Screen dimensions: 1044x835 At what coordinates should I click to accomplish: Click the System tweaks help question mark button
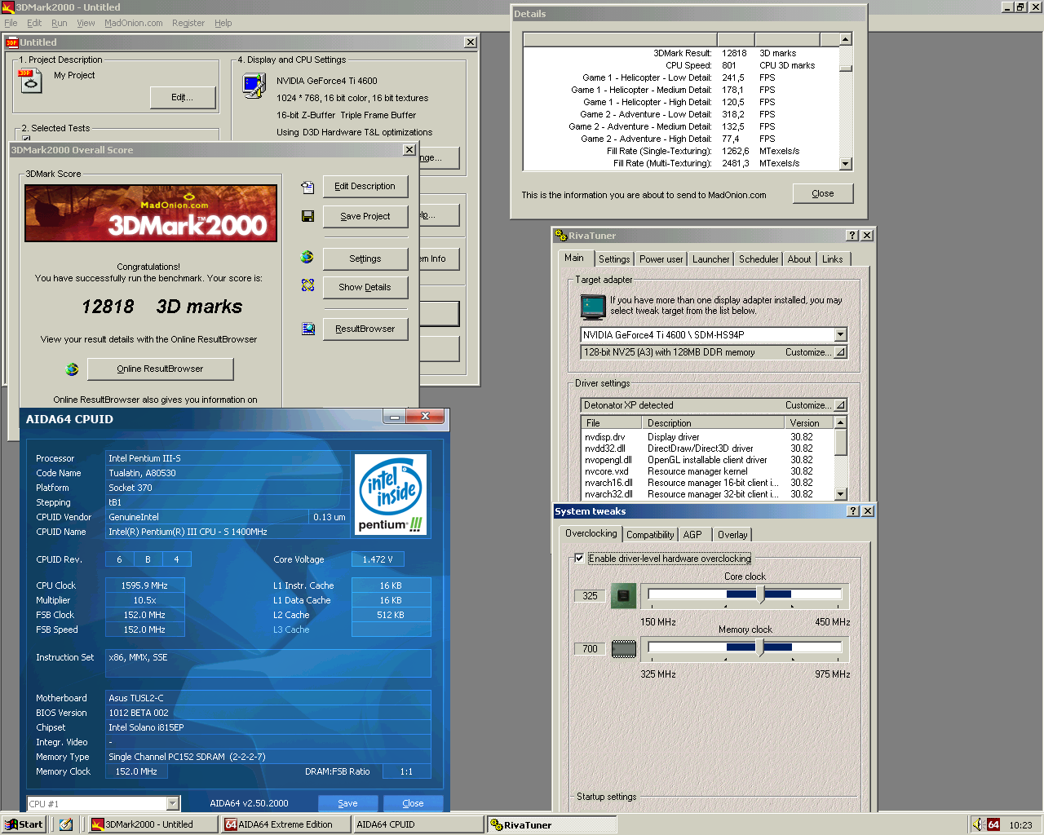(853, 511)
